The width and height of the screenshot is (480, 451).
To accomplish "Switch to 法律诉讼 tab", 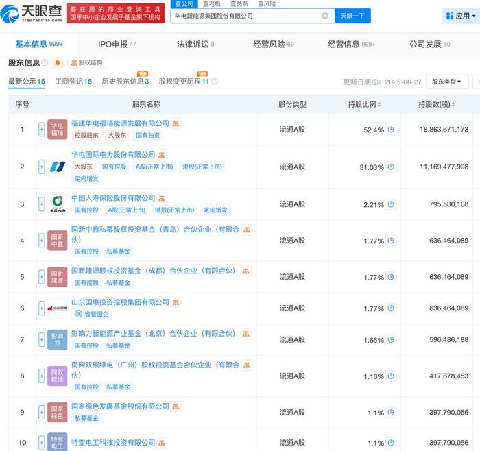I will pyautogui.click(x=195, y=44).
